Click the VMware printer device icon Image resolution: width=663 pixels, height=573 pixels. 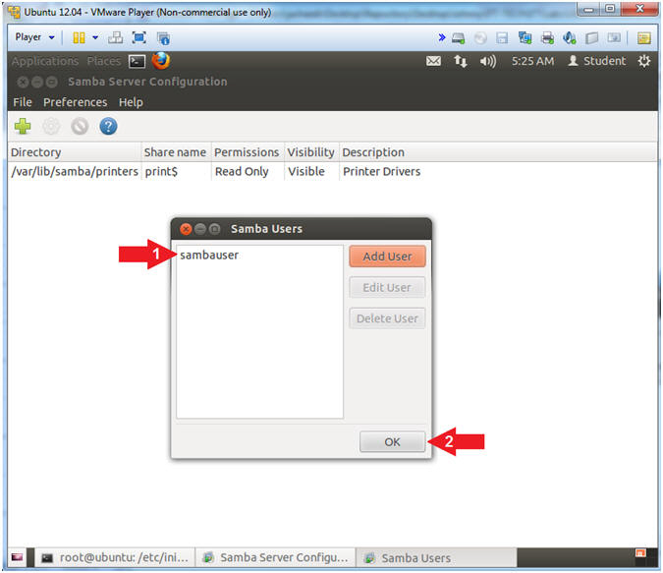[x=547, y=38]
